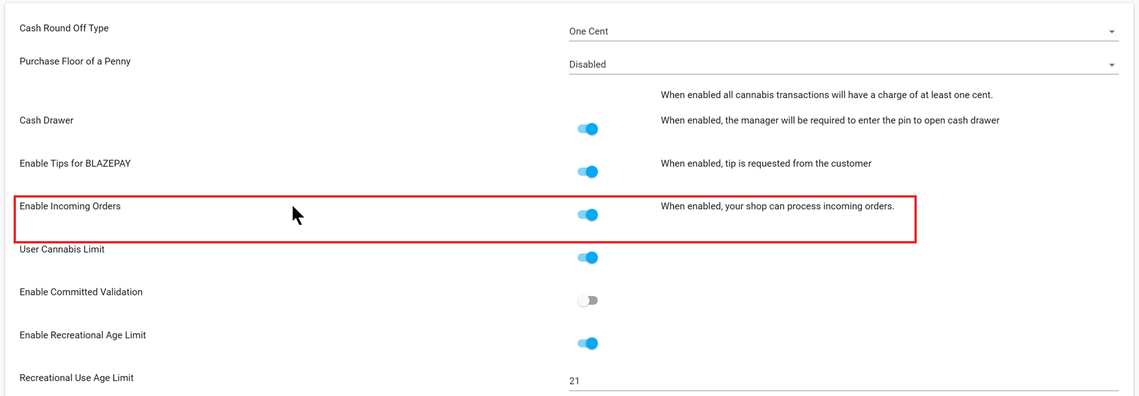This screenshot has height=396, width=1139.
Task: Open the Disabled selector's chevron
Action: click(x=1113, y=64)
